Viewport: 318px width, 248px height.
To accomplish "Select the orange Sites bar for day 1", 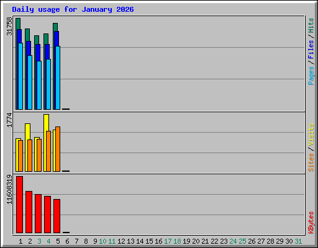I will 20,156.
